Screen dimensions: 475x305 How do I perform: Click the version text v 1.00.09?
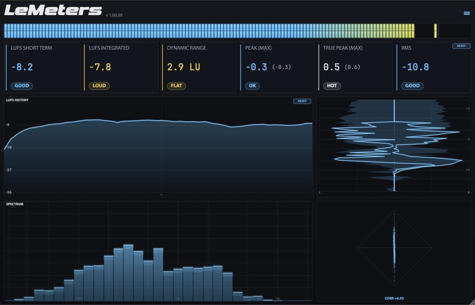114,16
